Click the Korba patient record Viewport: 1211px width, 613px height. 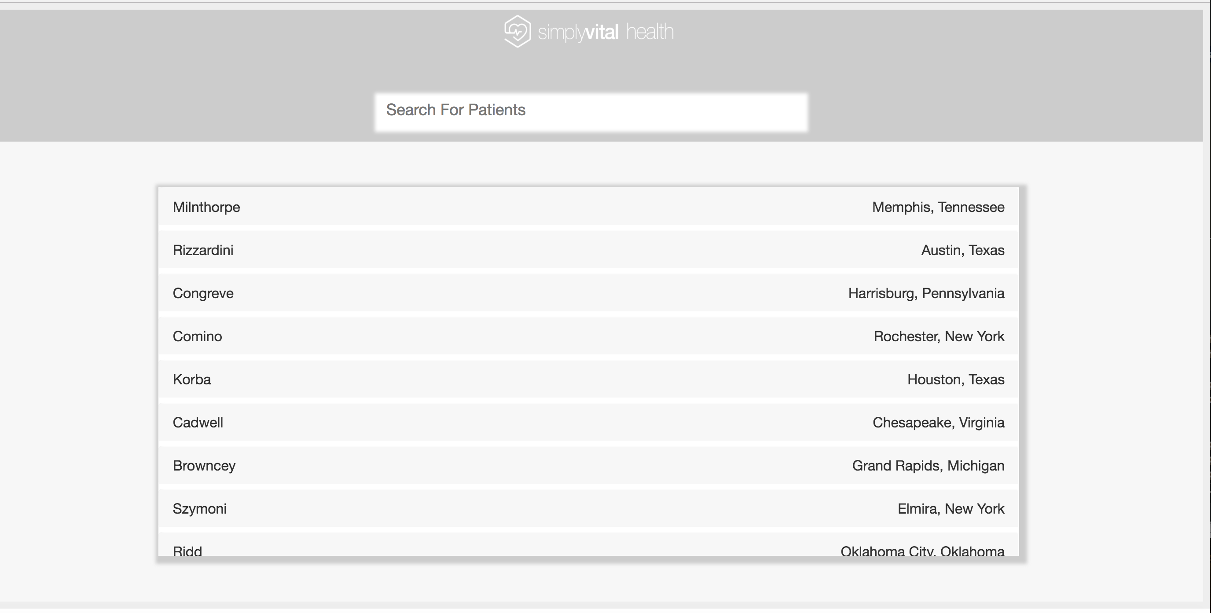click(x=192, y=379)
